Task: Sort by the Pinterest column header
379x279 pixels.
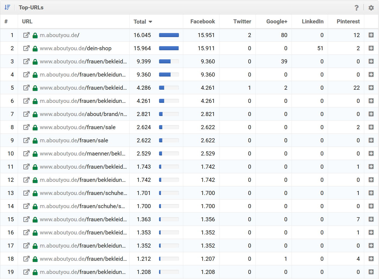Action: click(x=348, y=21)
